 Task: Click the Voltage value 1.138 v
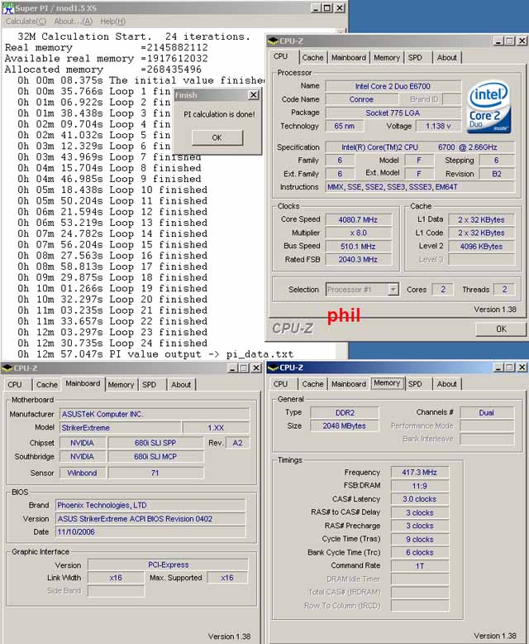(x=437, y=126)
